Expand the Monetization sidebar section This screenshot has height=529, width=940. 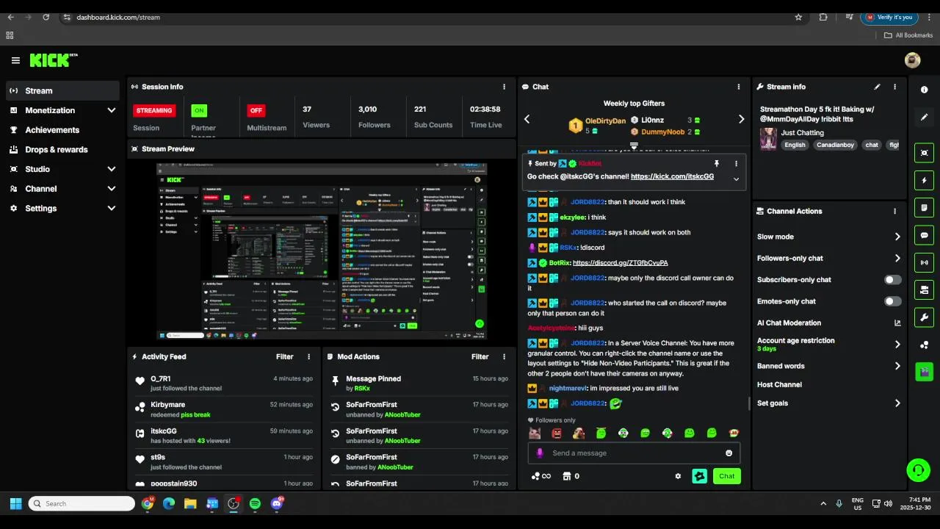click(112, 110)
